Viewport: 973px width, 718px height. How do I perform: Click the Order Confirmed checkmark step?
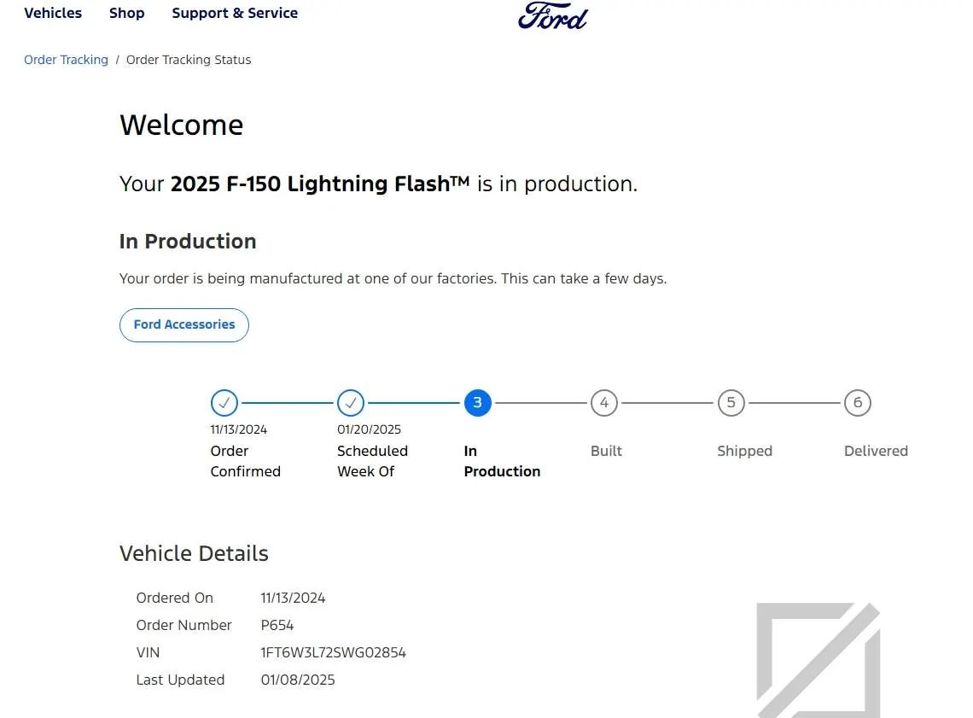click(224, 403)
